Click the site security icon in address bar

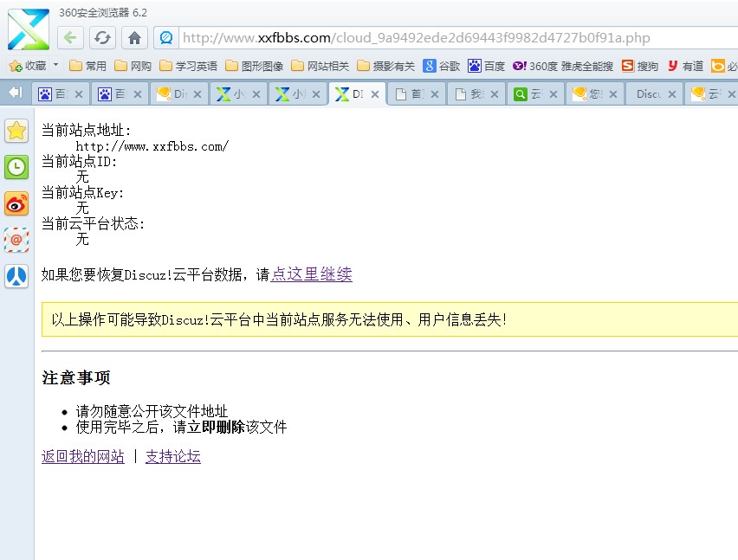point(166,37)
